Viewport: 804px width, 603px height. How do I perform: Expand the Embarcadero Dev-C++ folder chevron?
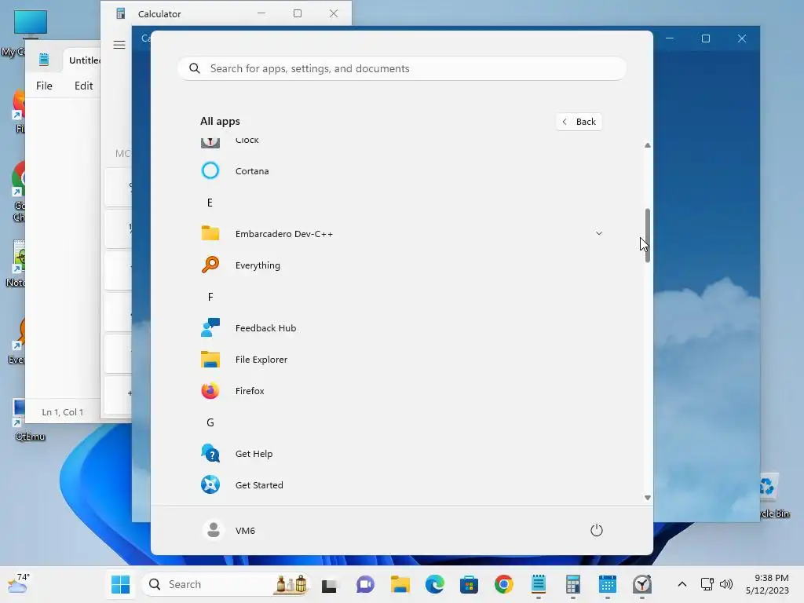click(x=598, y=233)
